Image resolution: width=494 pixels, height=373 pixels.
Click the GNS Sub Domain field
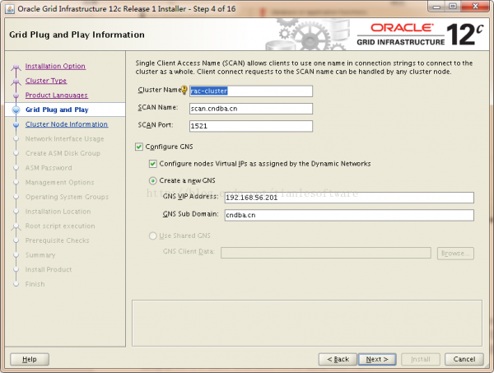pos(349,215)
